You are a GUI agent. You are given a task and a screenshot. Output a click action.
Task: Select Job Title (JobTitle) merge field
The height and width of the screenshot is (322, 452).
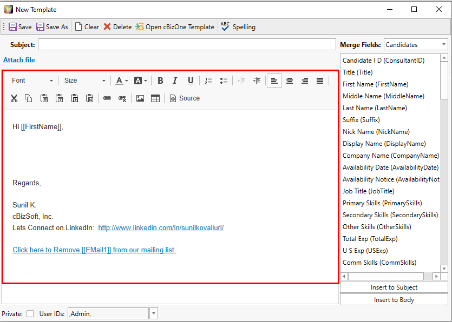(x=368, y=191)
